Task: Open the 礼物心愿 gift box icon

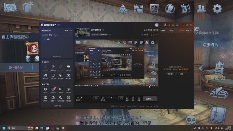Action: click(x=68, y=67)
